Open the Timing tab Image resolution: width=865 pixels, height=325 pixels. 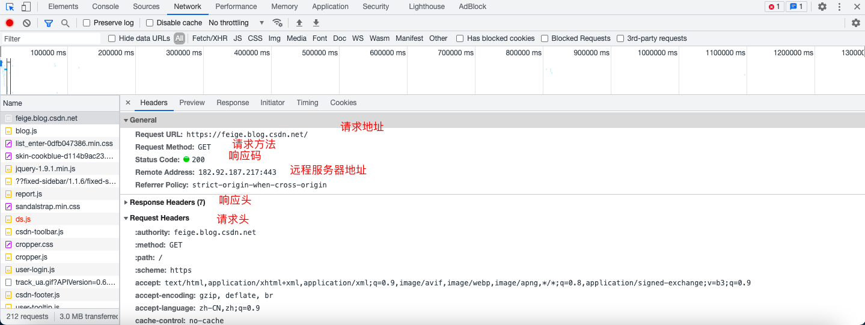point(307,103)
